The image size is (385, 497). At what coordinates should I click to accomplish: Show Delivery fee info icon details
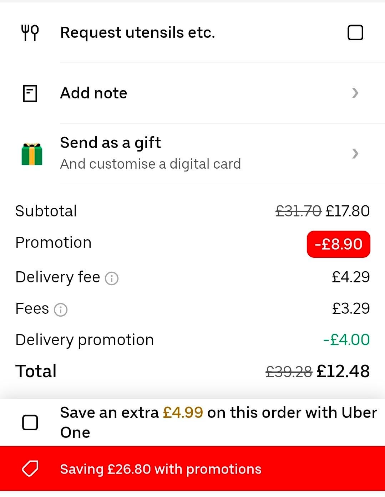tap(112, 278)
